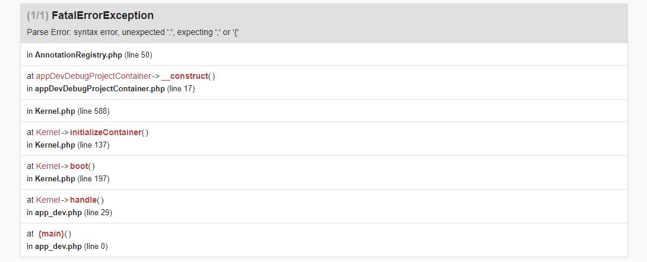The width and height of the screenshot is (647, 262).
Task: Click Kernel class before handle
Action: 48,200
